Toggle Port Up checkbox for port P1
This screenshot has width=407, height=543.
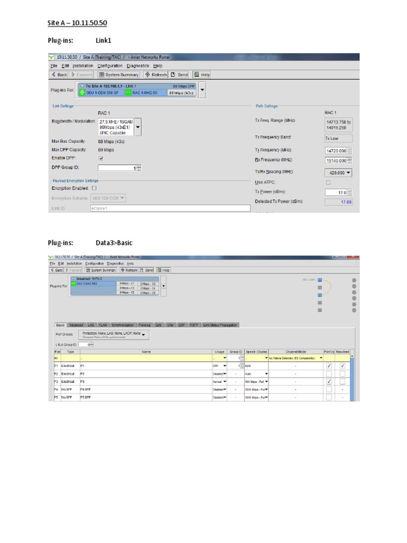(x=329, y=366)
